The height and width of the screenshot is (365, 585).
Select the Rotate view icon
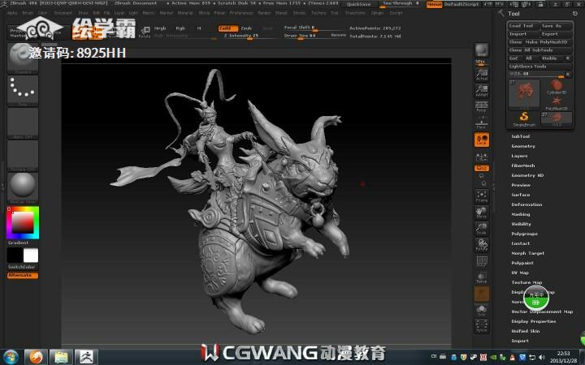tap(482, 245)
